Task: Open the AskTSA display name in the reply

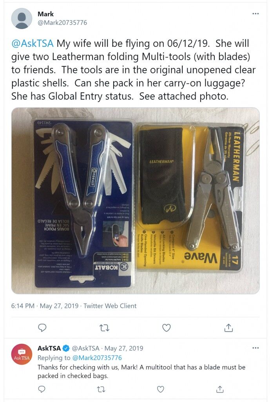Action: [x=49, y=348]
